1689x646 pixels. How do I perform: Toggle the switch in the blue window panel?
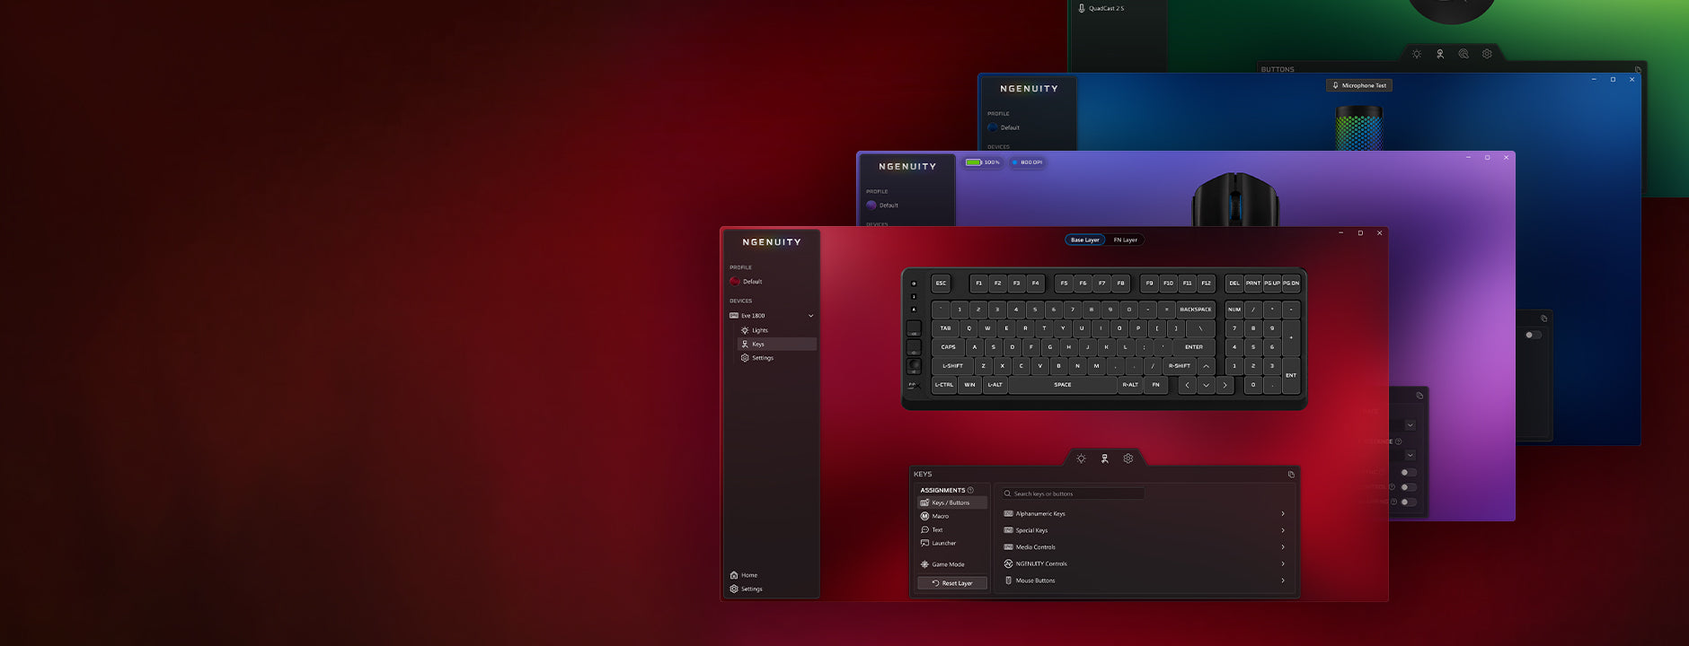coord(1534,336)
